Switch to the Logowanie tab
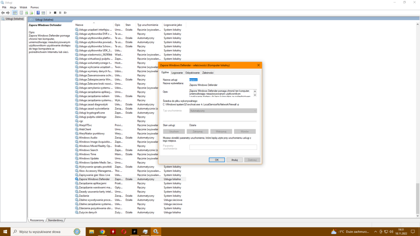This screenshot has width=420, height=236. (x=177, y=73)
